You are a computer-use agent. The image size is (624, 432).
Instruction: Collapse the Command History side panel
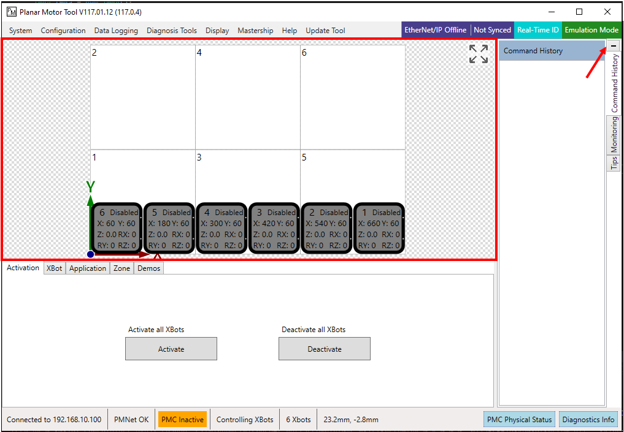pyautogui.click(x=613, y=46)
